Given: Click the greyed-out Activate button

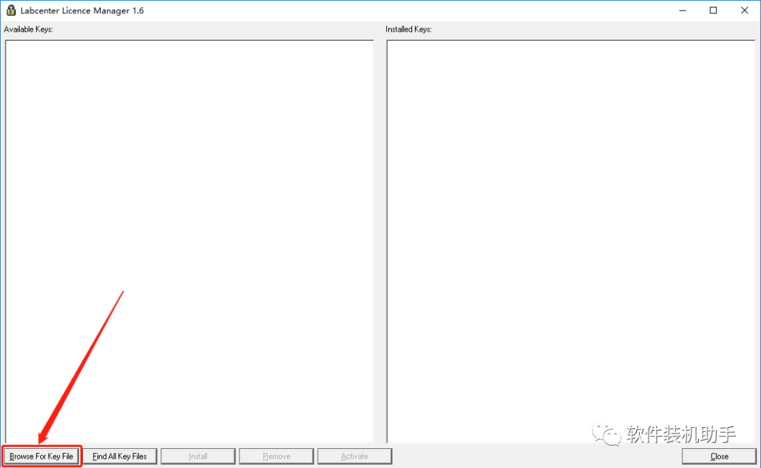Looking at the screenshot, I should [x=354, y=456].
